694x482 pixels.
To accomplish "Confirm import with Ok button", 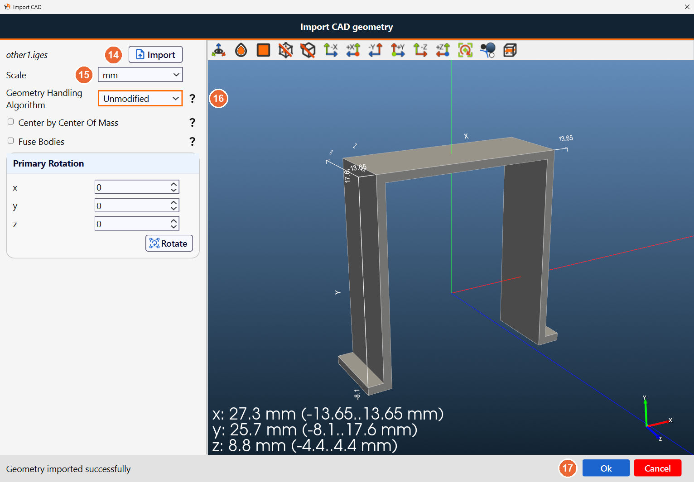I will pos(606,468).
